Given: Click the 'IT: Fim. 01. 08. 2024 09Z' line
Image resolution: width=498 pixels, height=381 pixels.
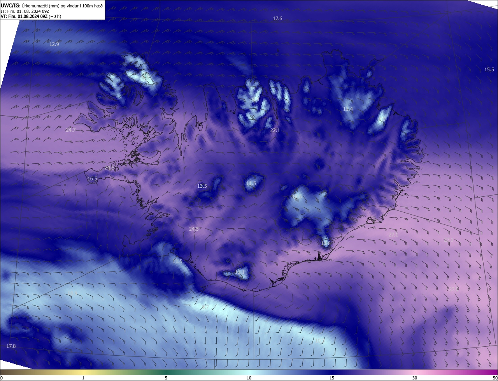Looking at the screenshot, I should pyautogui.click(x=25, y=11).
